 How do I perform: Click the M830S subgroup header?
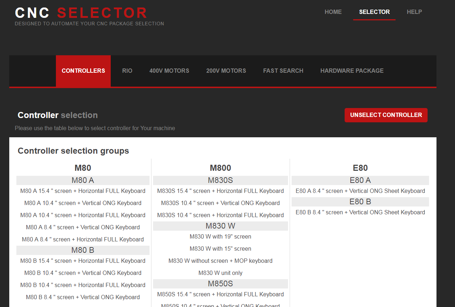tap(220, 180)
